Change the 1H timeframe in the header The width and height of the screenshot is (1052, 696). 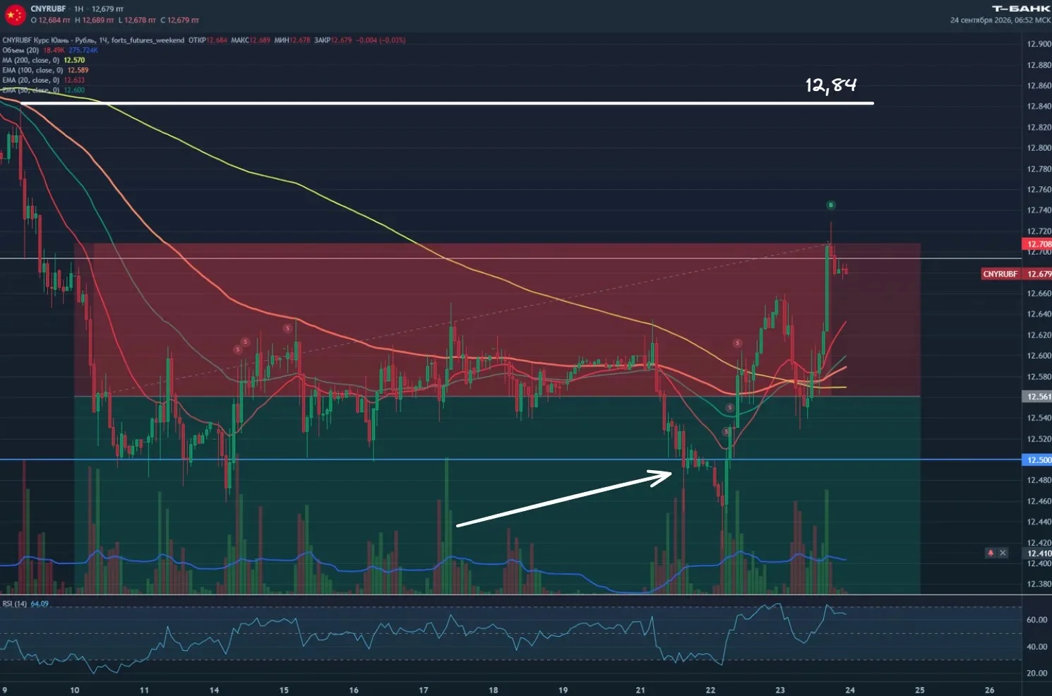78,8
